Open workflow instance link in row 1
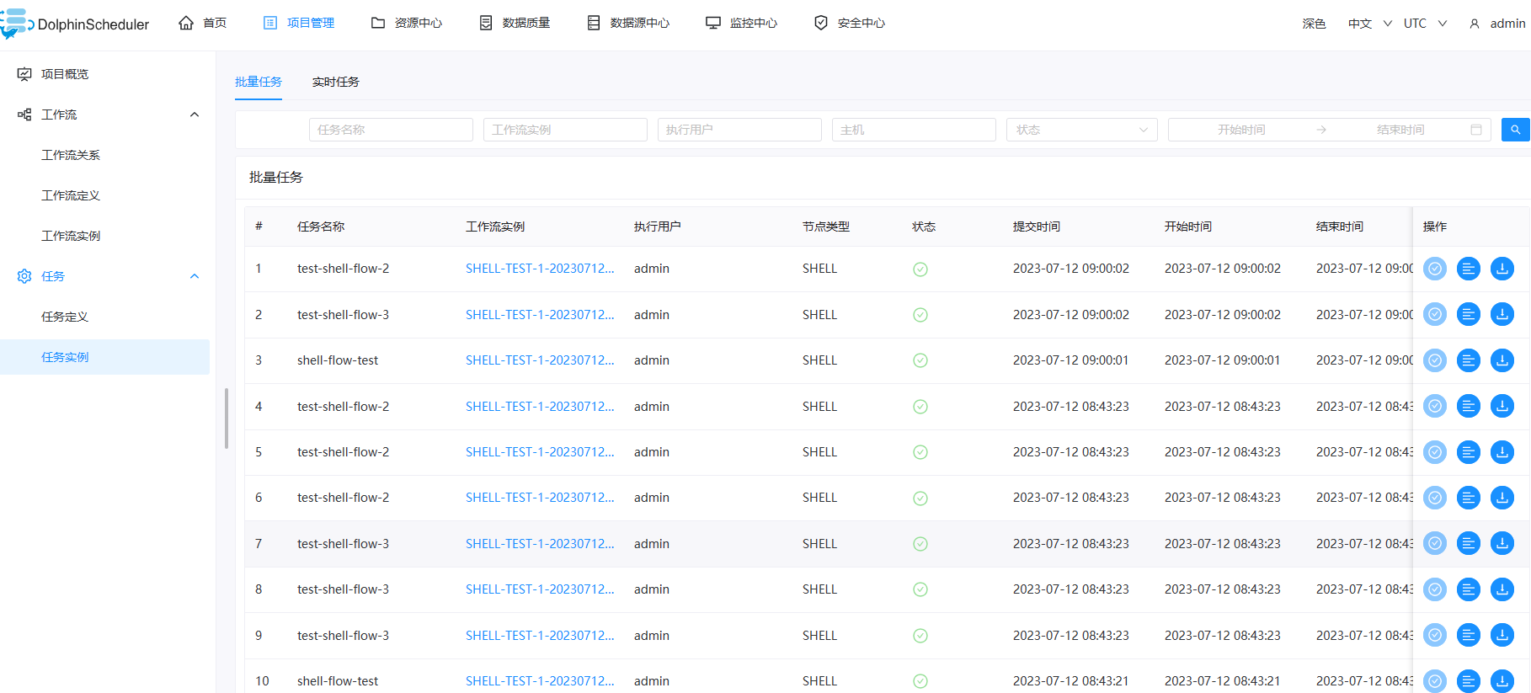 point(540,269)
